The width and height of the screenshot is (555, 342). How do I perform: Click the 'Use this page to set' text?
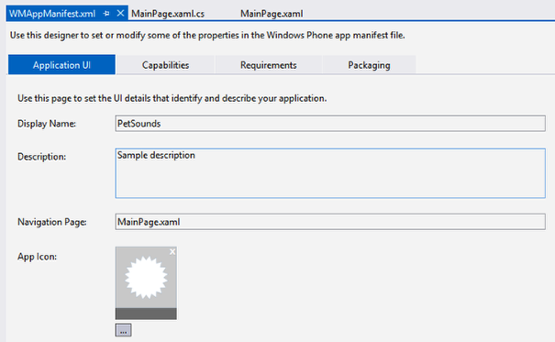point(172,98)
